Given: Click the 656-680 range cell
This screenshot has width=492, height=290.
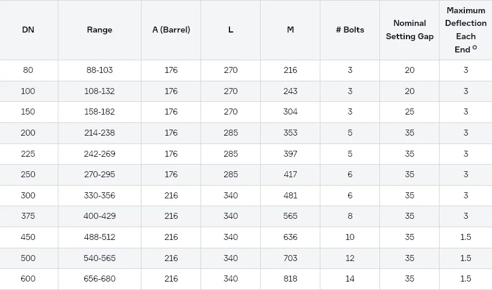Looking at the screenshot, I should pos(99,279).
